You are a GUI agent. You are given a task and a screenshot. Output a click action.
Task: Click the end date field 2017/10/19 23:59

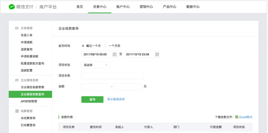point(142,55)
